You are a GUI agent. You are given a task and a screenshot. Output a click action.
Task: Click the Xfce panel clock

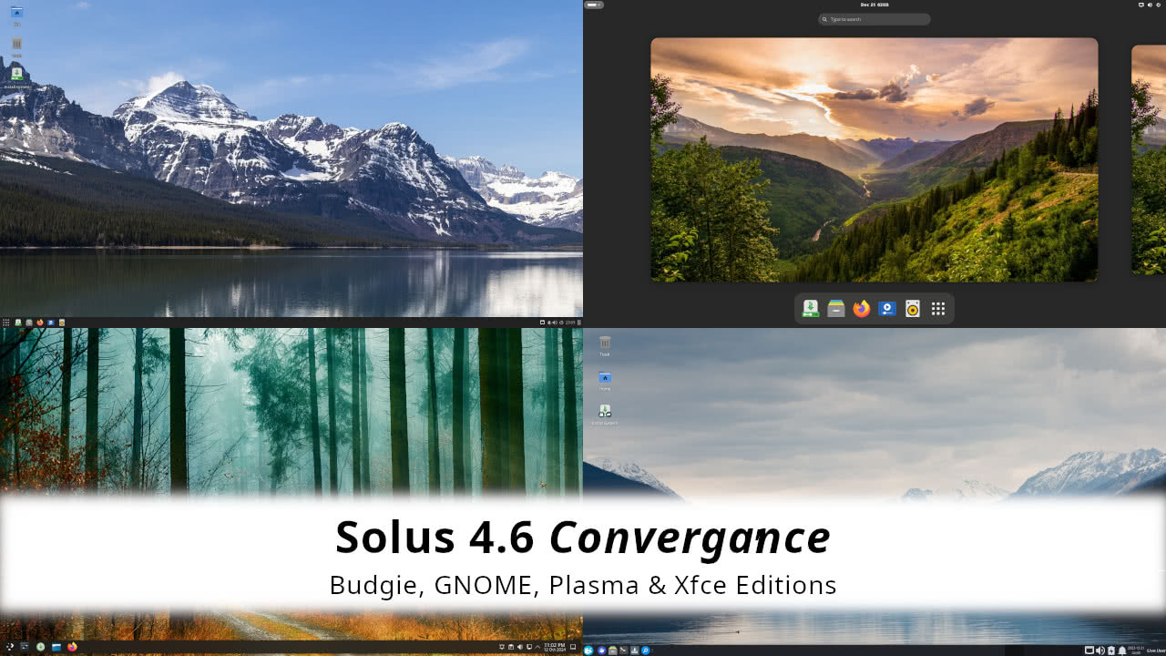click(1136, 651)
